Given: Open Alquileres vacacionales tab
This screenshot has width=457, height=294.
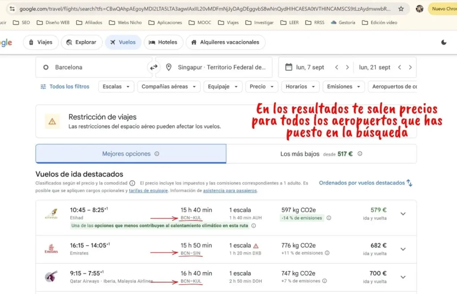Looking at the screenshot, I should 225,42.
